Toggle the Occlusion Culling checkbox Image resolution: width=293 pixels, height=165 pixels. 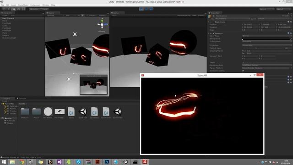pyautogui.click(x=243, y=71)
